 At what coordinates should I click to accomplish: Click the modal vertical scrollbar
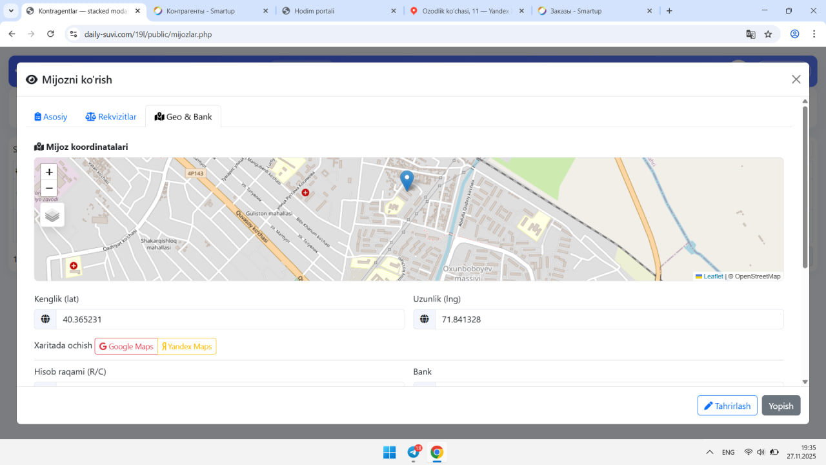[x=805, y=187]
